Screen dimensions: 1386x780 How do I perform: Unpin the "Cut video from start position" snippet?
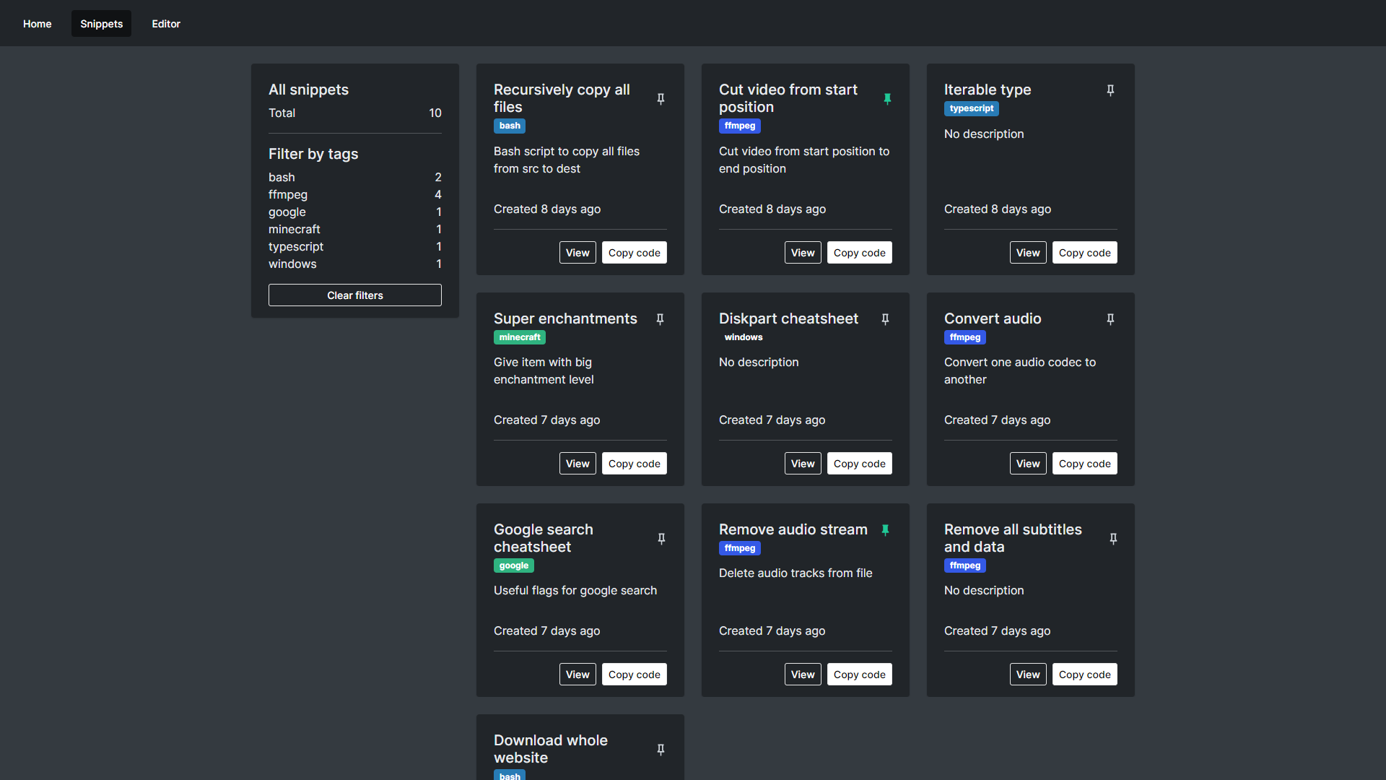point(888,99)
